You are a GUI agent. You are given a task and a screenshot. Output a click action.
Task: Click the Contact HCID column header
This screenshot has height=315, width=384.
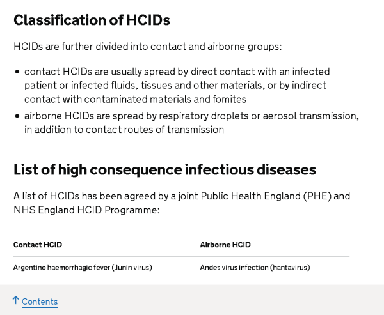pyautogui.click(x=38, y=245)
